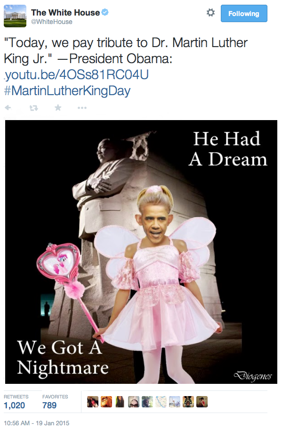The width and height of the screenshot is (282, 438).
Task: Click the reply arrow icon
Action: pos(8,107)
